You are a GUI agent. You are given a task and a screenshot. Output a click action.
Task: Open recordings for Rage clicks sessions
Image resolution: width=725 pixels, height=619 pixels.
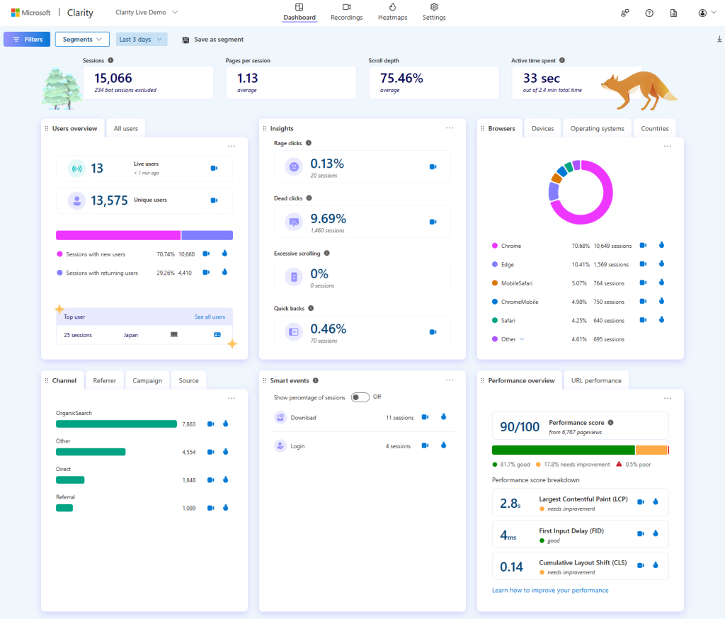tap(433, 167)
